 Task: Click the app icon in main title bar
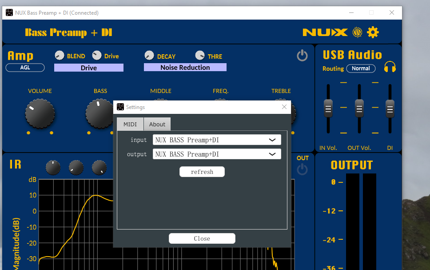(9, 12)
